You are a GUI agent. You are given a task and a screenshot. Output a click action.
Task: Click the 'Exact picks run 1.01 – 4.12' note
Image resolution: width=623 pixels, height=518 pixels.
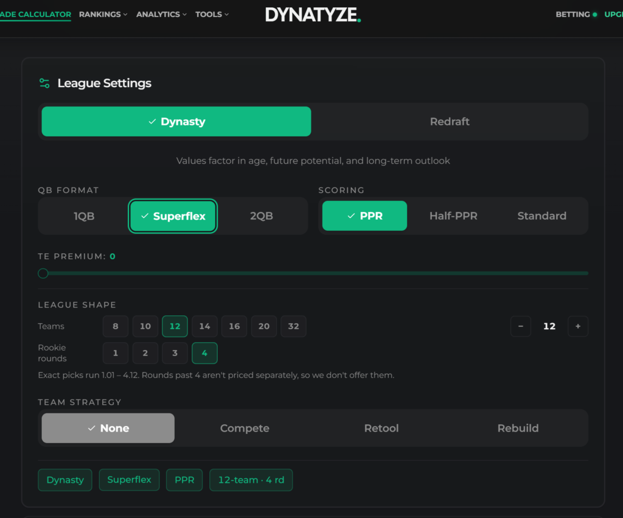coord(216,376)
